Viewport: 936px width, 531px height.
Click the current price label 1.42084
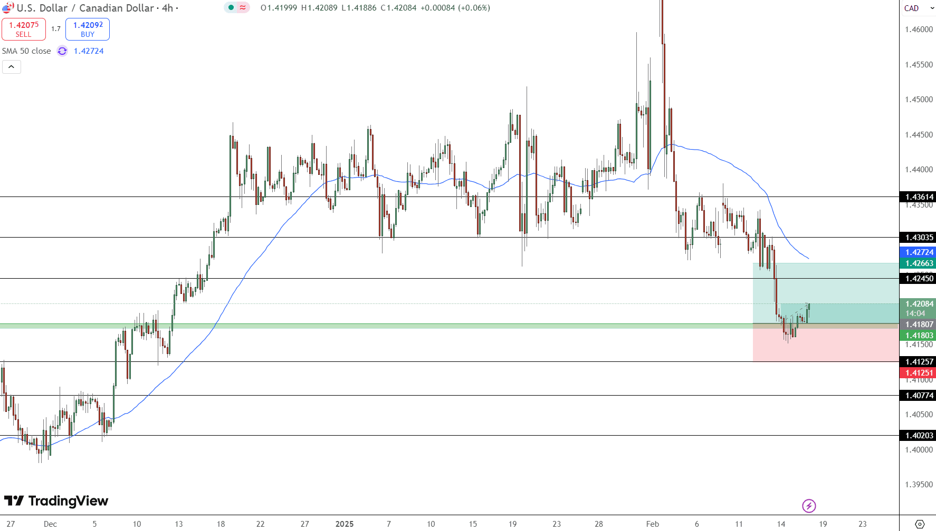918,304
